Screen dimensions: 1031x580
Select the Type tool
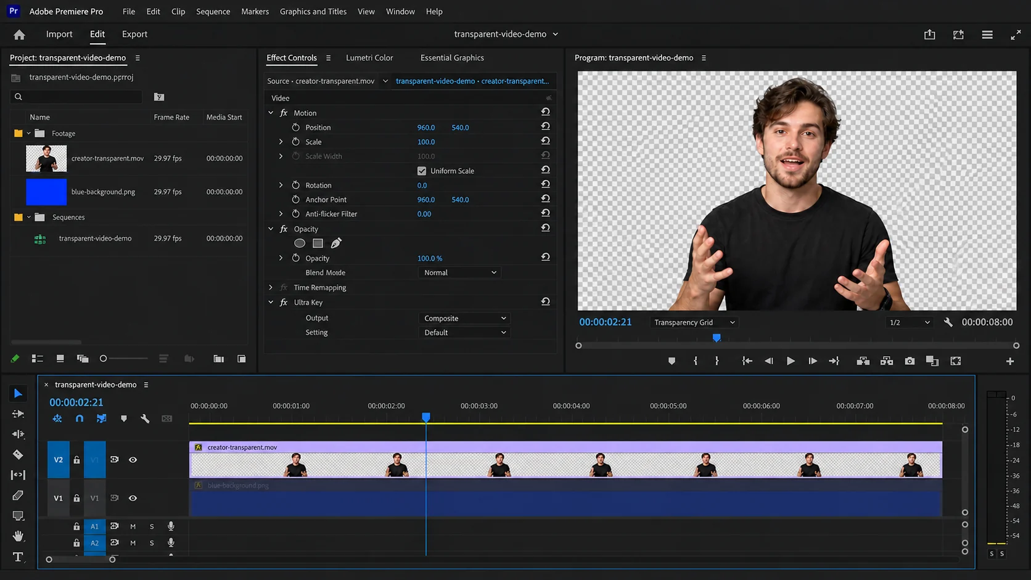pos(18,557)
